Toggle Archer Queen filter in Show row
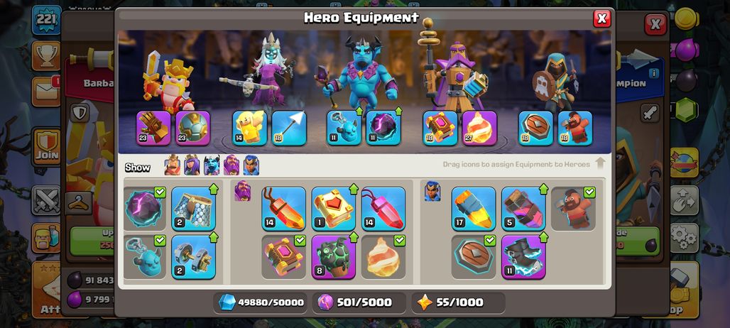The width and height of the screenshot is (730, 328). click(192, 165)
